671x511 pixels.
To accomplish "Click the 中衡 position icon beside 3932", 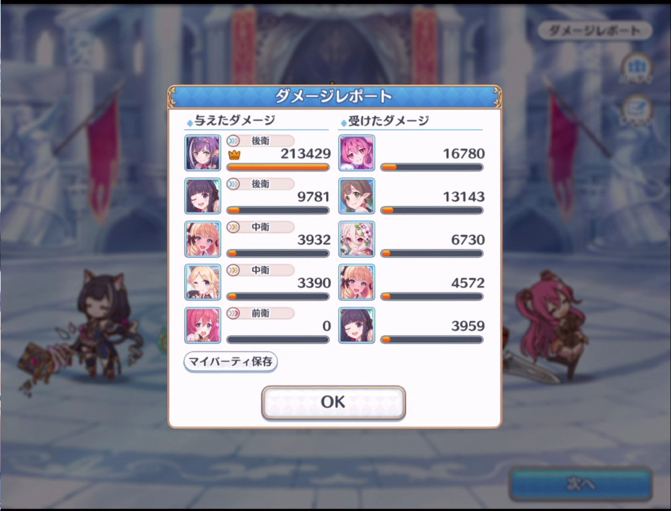I will 233,227.
